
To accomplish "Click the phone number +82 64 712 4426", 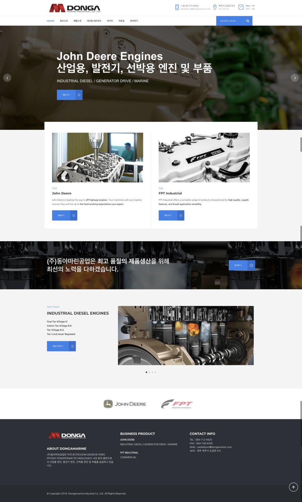I will pyautogui.click(x=189, y=6).
